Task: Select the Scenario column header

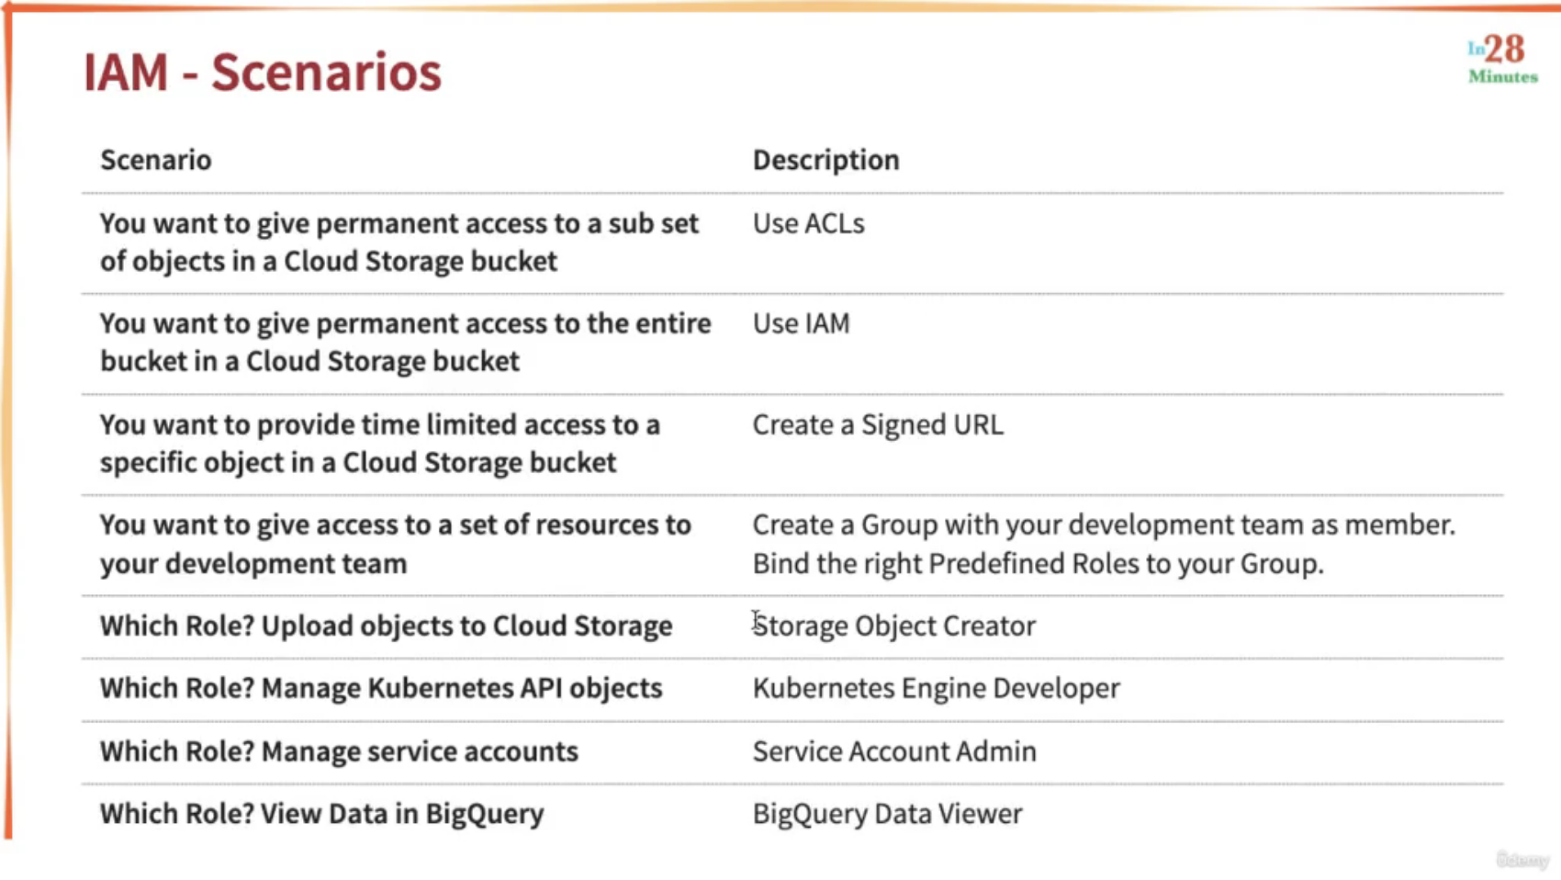Action: (156, 160)
